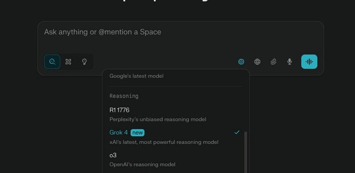Start dictation with the microphone icon

coord(289,62)
